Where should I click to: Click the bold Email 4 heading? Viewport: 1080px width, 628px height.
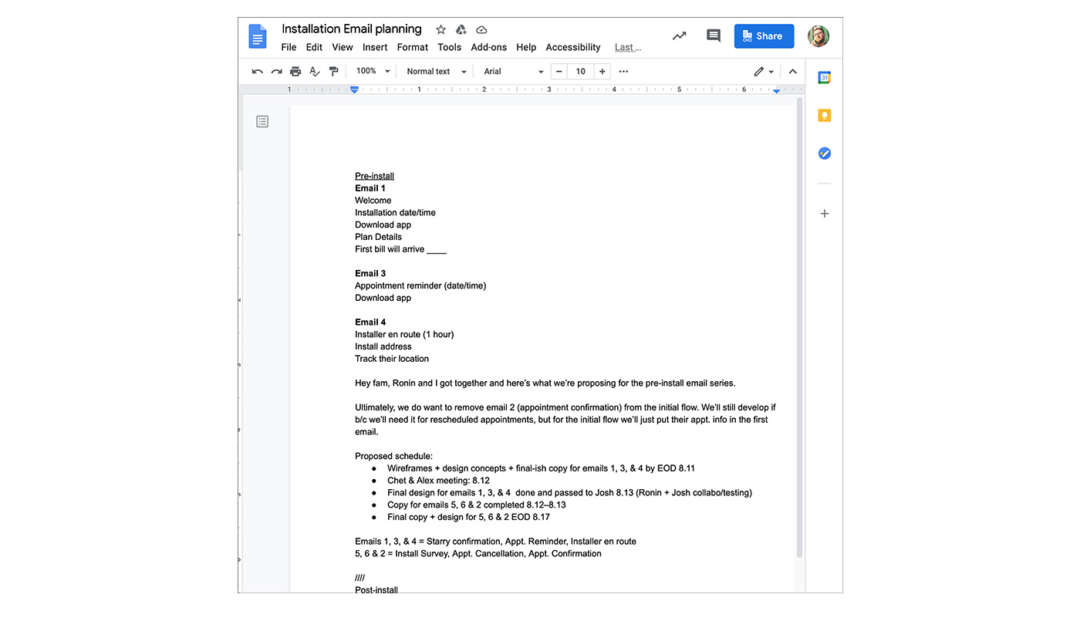[370, 322]
